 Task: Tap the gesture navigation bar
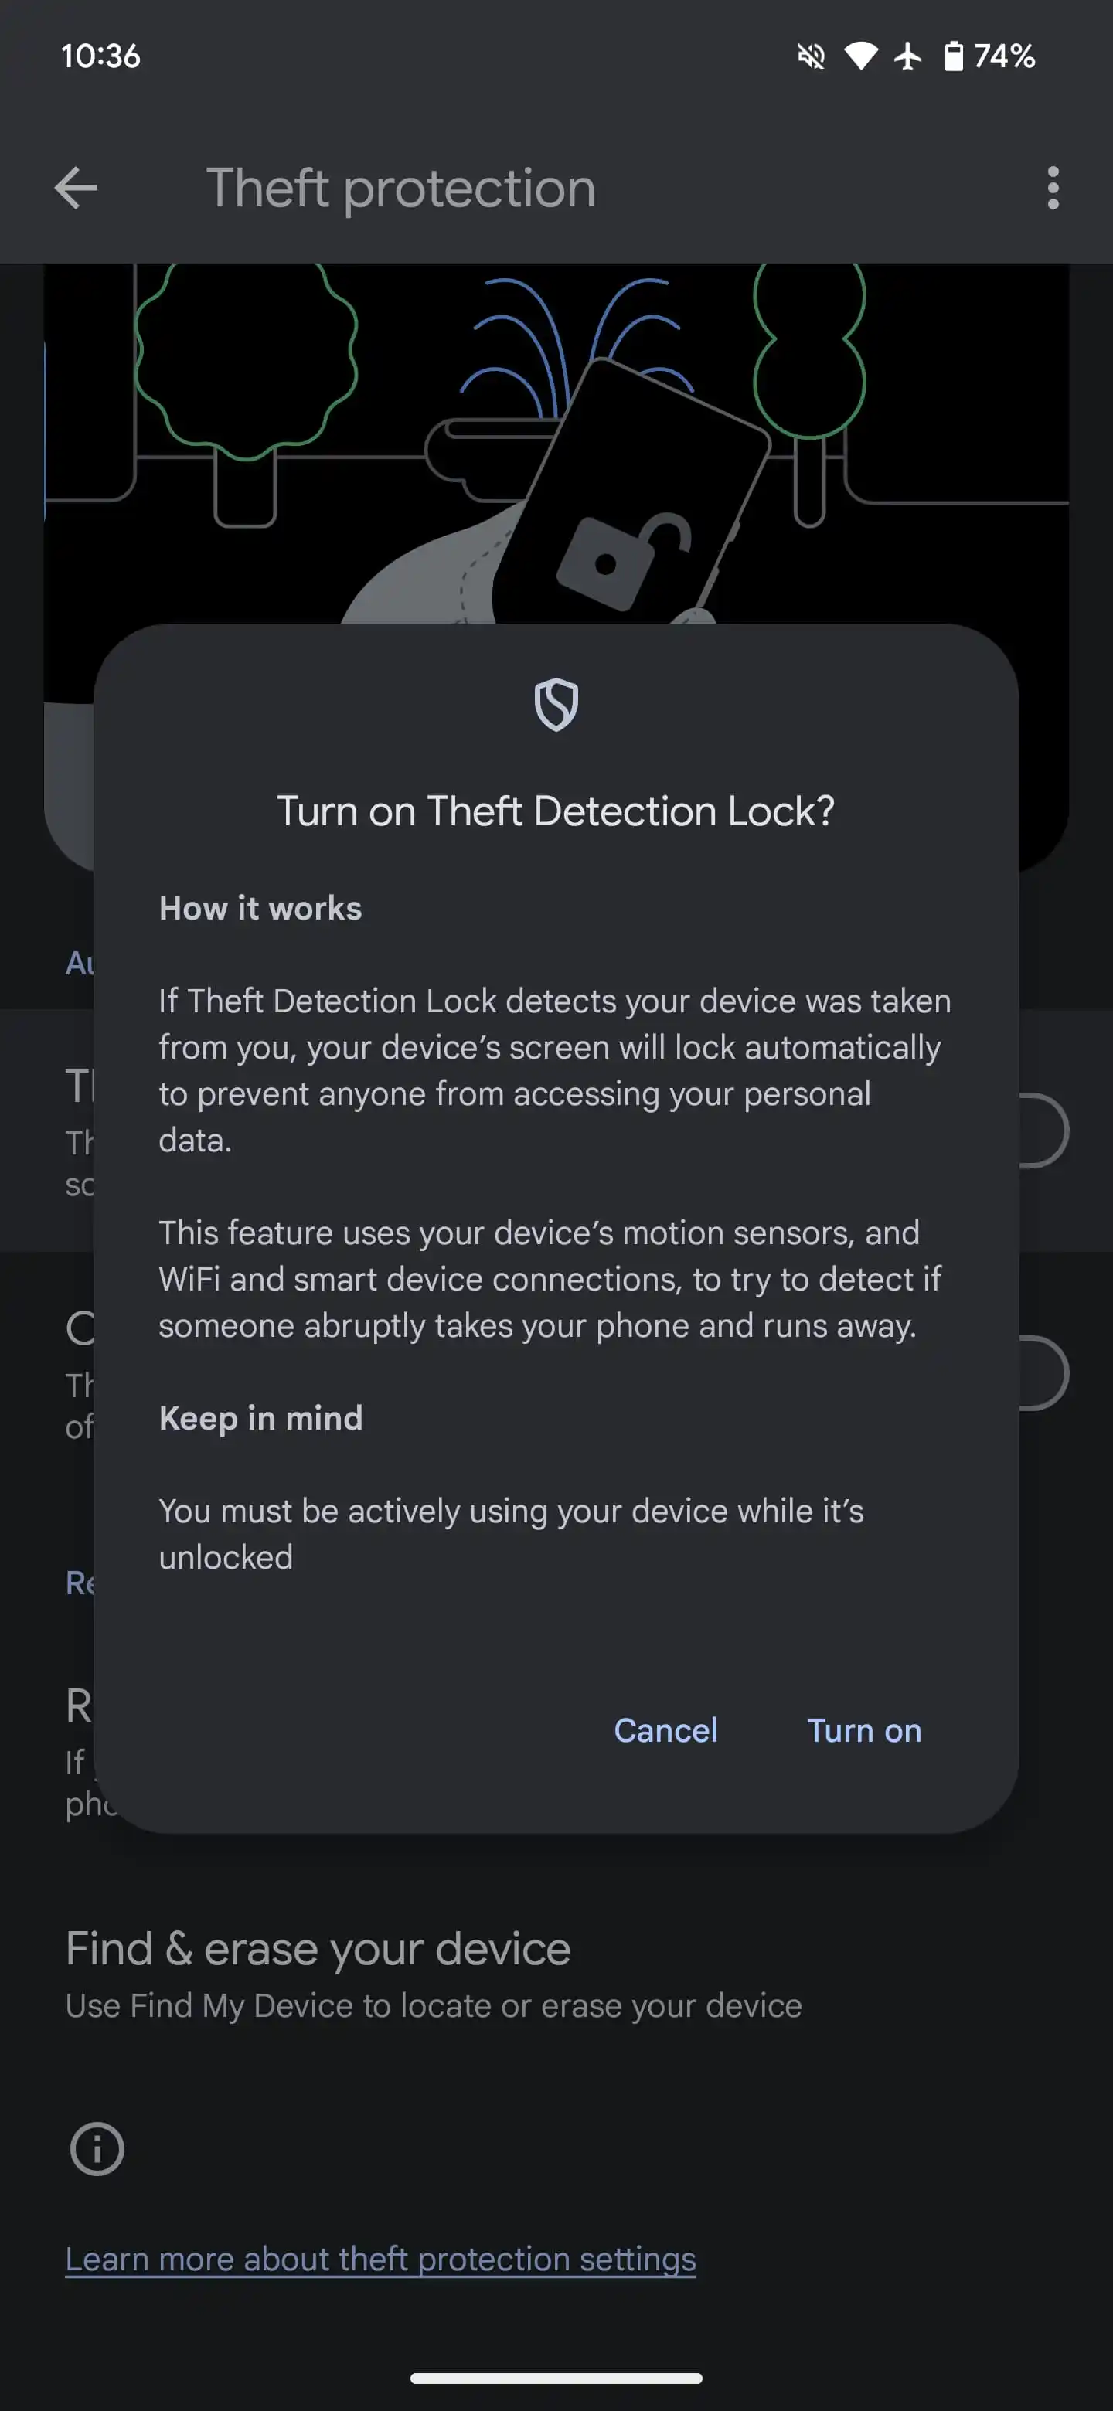point(556,2379)
